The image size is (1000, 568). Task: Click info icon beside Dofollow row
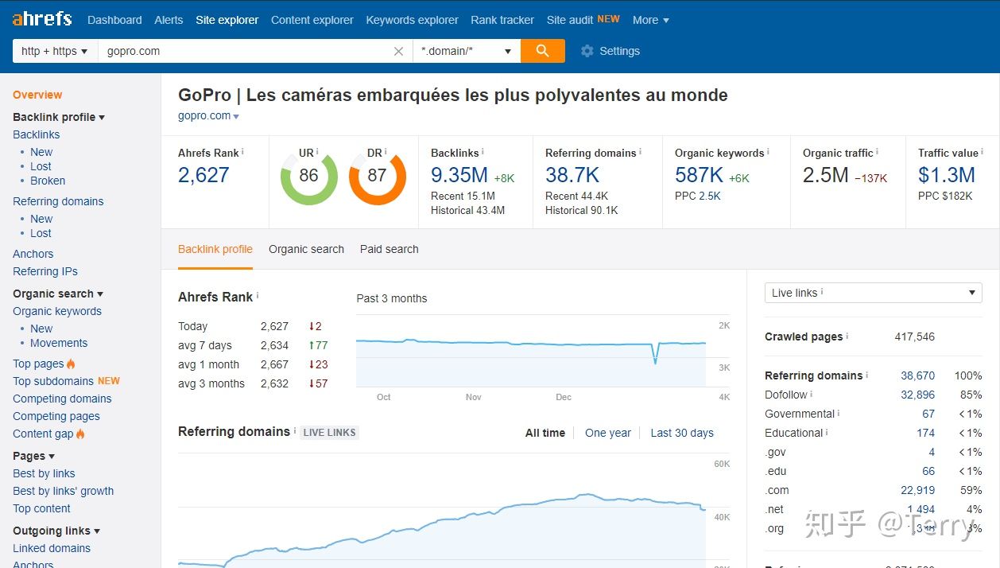click(x=812, y=394)
